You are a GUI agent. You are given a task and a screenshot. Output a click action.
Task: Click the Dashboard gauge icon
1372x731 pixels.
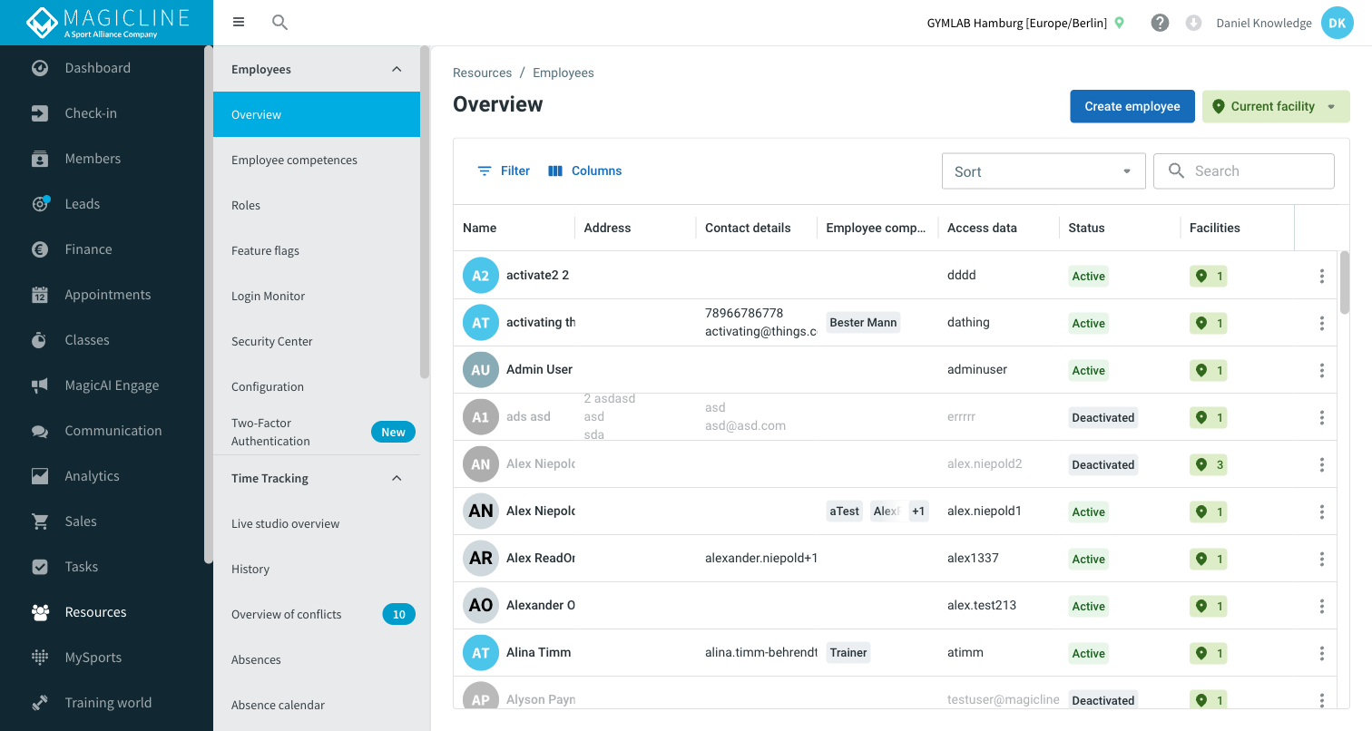pyautogui.click(x=40, y=68)
